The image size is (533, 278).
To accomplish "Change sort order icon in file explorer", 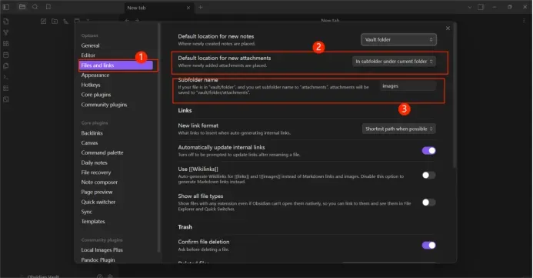I will pyautogui.click(x=65, y=21).
